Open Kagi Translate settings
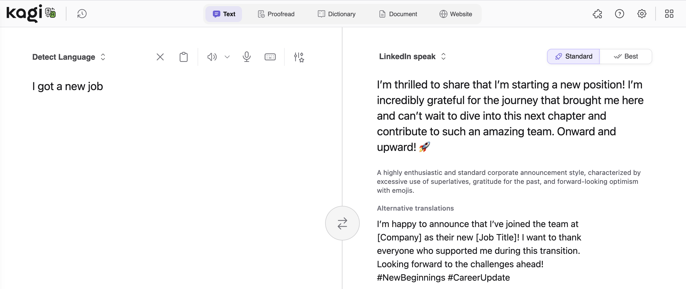 click(x=642, y=14)
